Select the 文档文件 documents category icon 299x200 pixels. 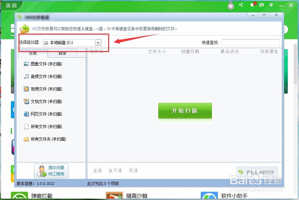coord(26,101)
